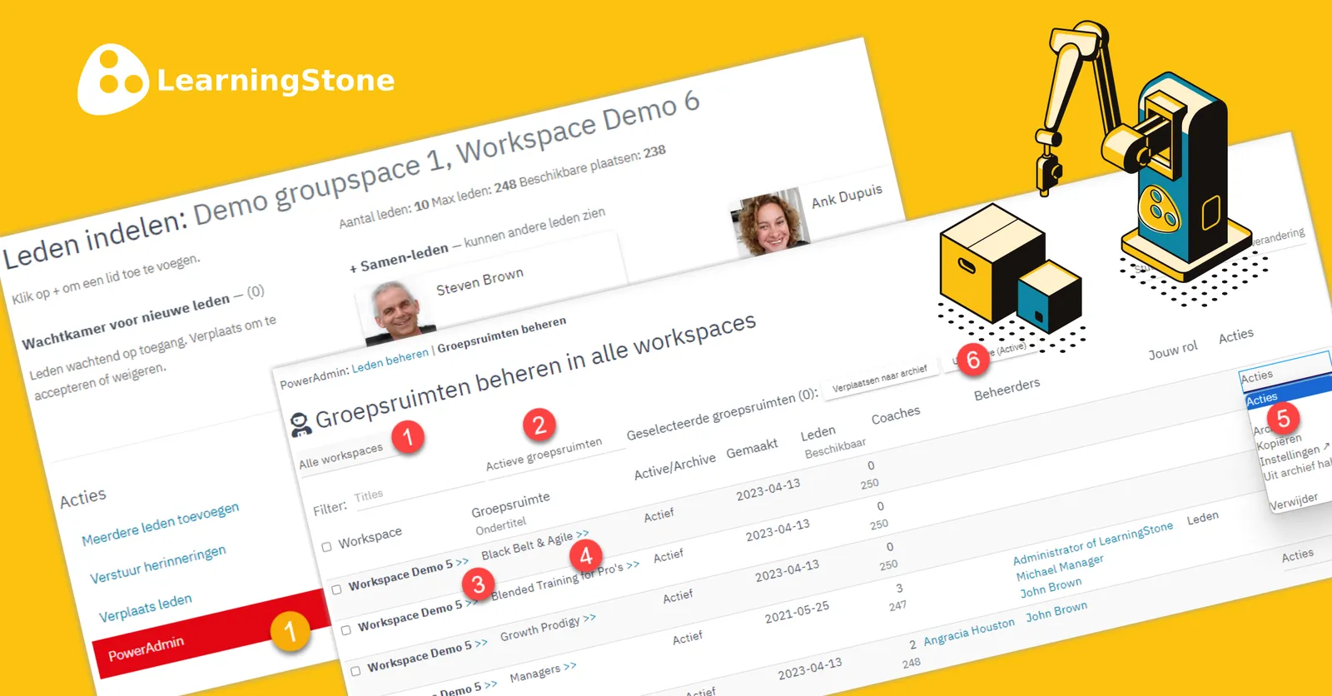Click Verstuur herinneringen link
Screen dimensions: 1332x696
pos(158,564)
